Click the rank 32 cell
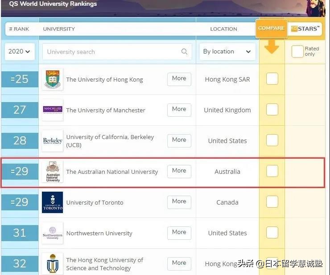330x275 pixels. (x=20, y=263)
